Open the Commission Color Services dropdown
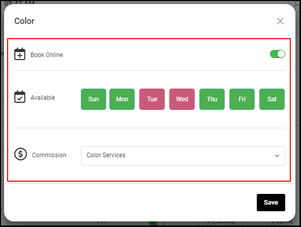The height and width of the screenshot is (227, 301). (183, 156)
